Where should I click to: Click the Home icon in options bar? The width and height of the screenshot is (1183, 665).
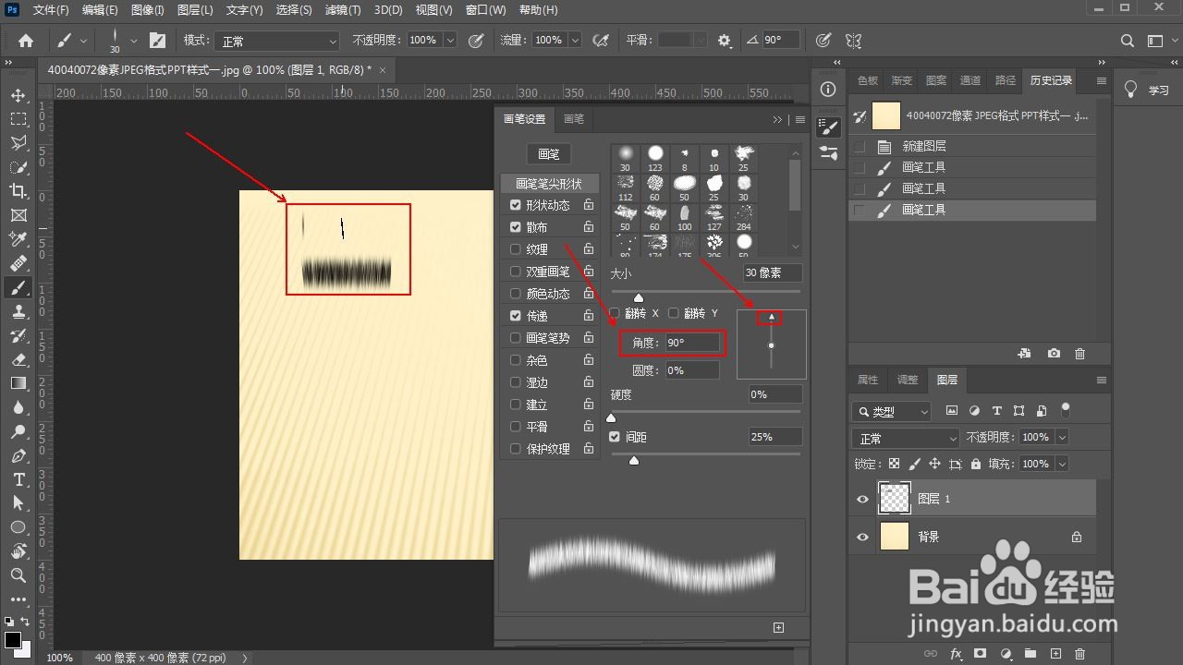tap(26, 41)
